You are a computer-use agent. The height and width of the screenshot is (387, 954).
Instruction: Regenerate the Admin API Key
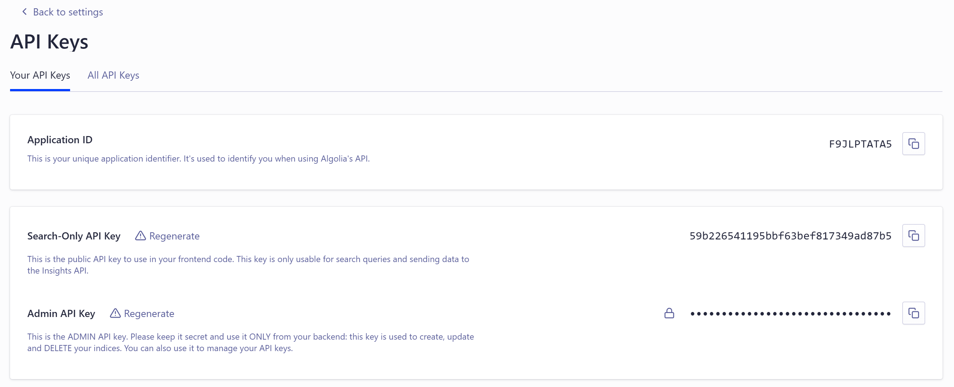pos(149,314)
